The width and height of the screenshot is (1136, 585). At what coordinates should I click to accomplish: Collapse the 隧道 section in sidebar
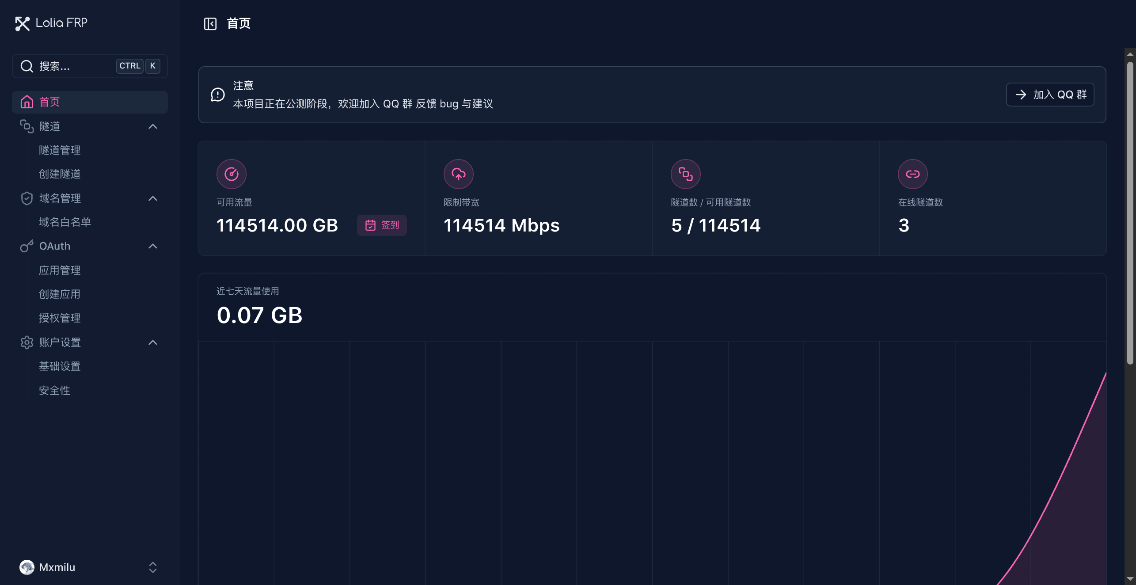click(153, 126)
